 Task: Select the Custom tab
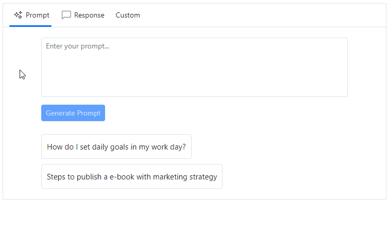pos(128,15)
